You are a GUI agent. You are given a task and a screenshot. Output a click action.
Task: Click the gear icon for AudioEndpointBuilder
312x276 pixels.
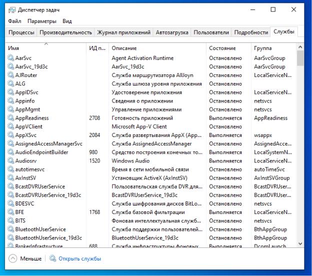coord(10,152)
